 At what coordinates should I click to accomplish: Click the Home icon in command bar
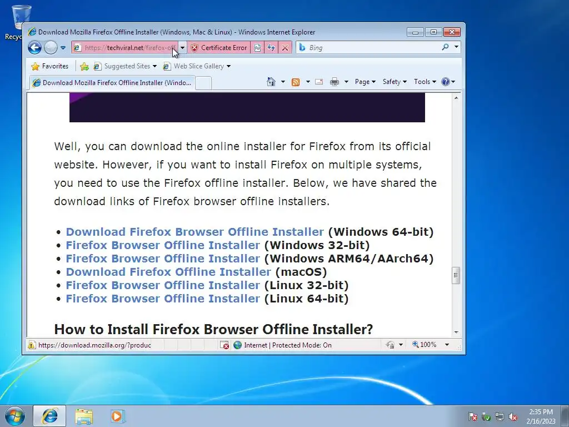click(271, 82)
